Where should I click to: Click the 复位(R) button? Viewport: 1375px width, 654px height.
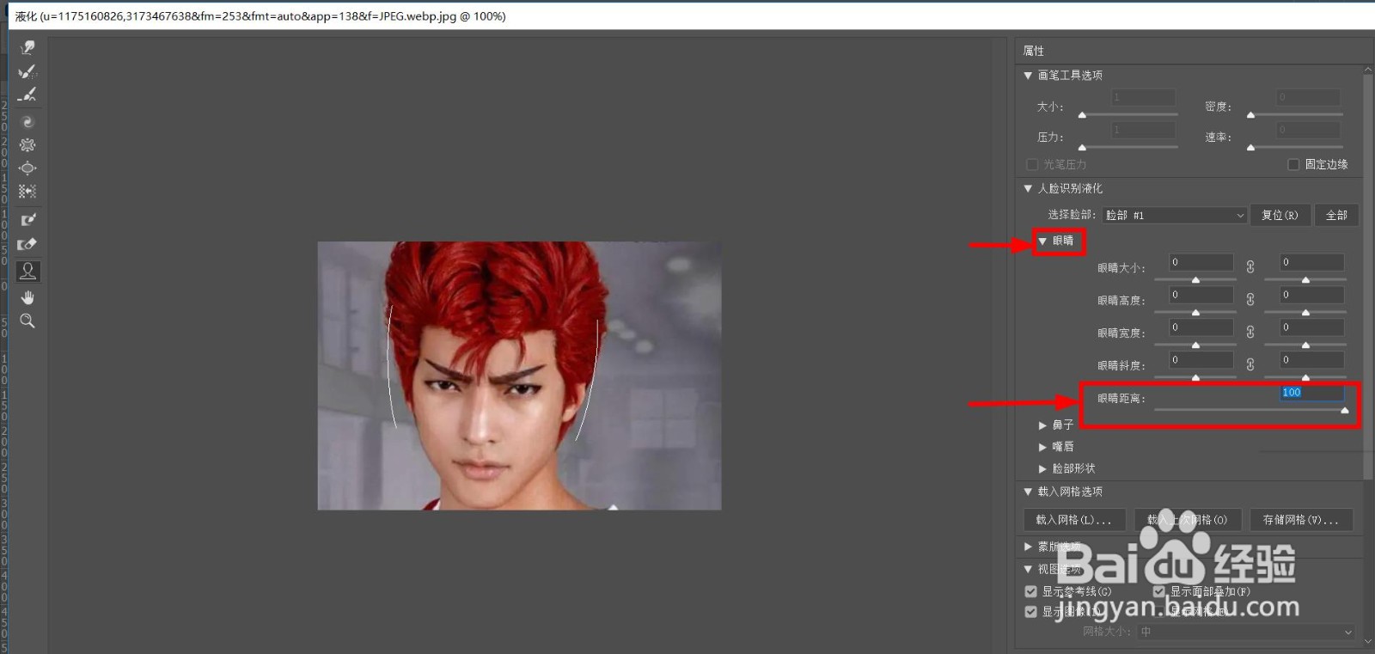coord(1280,215)
